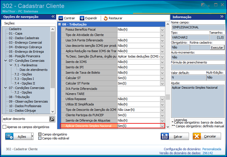227x157 pixels.
Task: Open the Aplicar Desconto Simples Nacional dropdown
Action: coord(162,126)
